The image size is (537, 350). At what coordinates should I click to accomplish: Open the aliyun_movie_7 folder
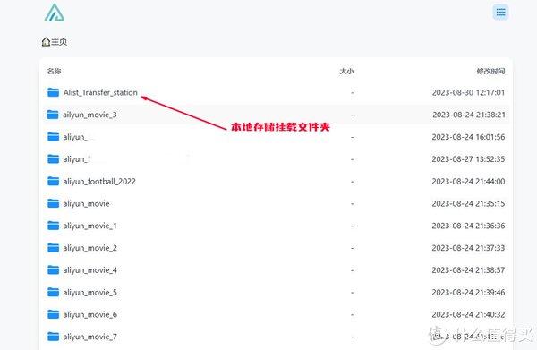click(90, 337)
